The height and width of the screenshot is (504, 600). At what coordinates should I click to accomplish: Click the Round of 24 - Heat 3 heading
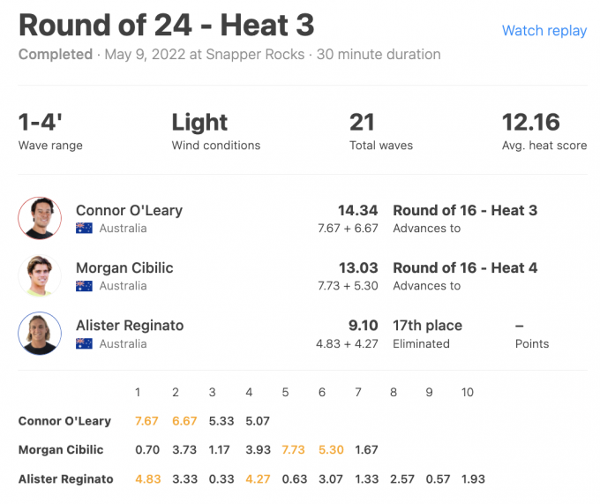[x=167, y=26]
